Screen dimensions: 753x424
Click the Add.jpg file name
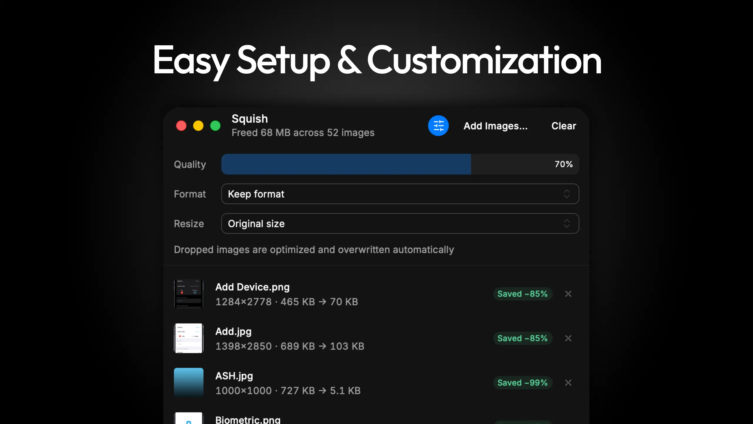pos(234,332)
